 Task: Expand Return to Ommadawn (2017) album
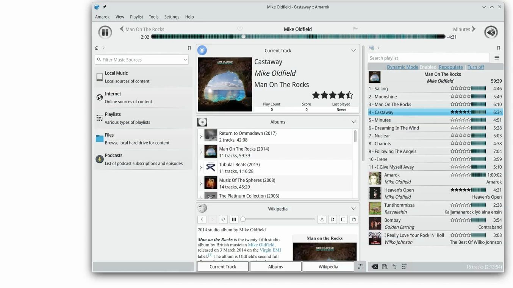click(201, 136)
